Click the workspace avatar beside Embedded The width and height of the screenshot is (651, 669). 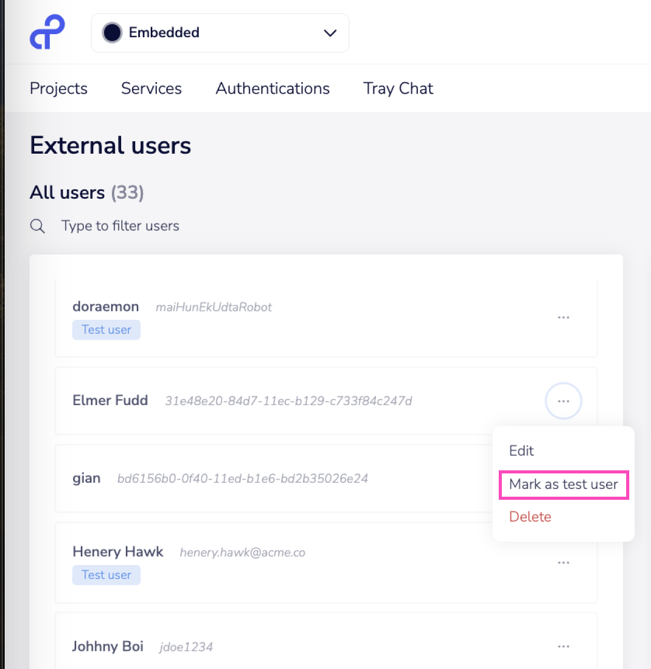tap(112, 33)
